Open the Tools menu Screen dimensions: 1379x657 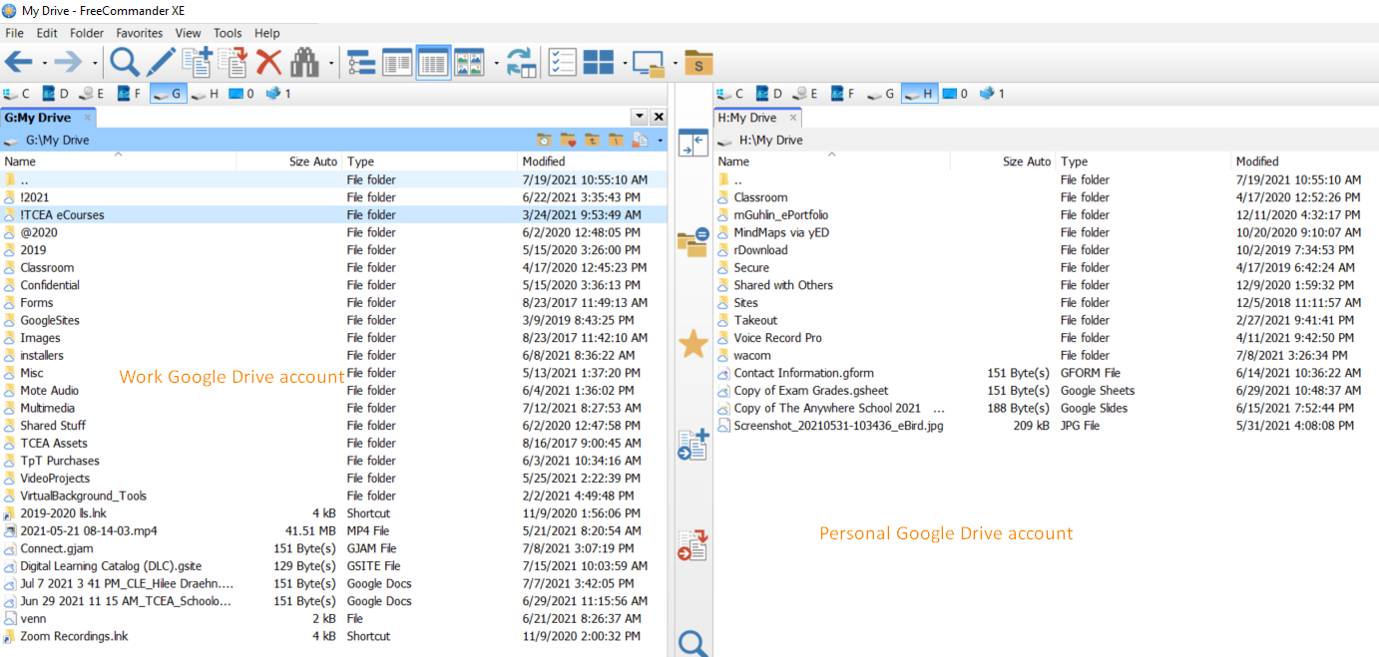point(228,33)
